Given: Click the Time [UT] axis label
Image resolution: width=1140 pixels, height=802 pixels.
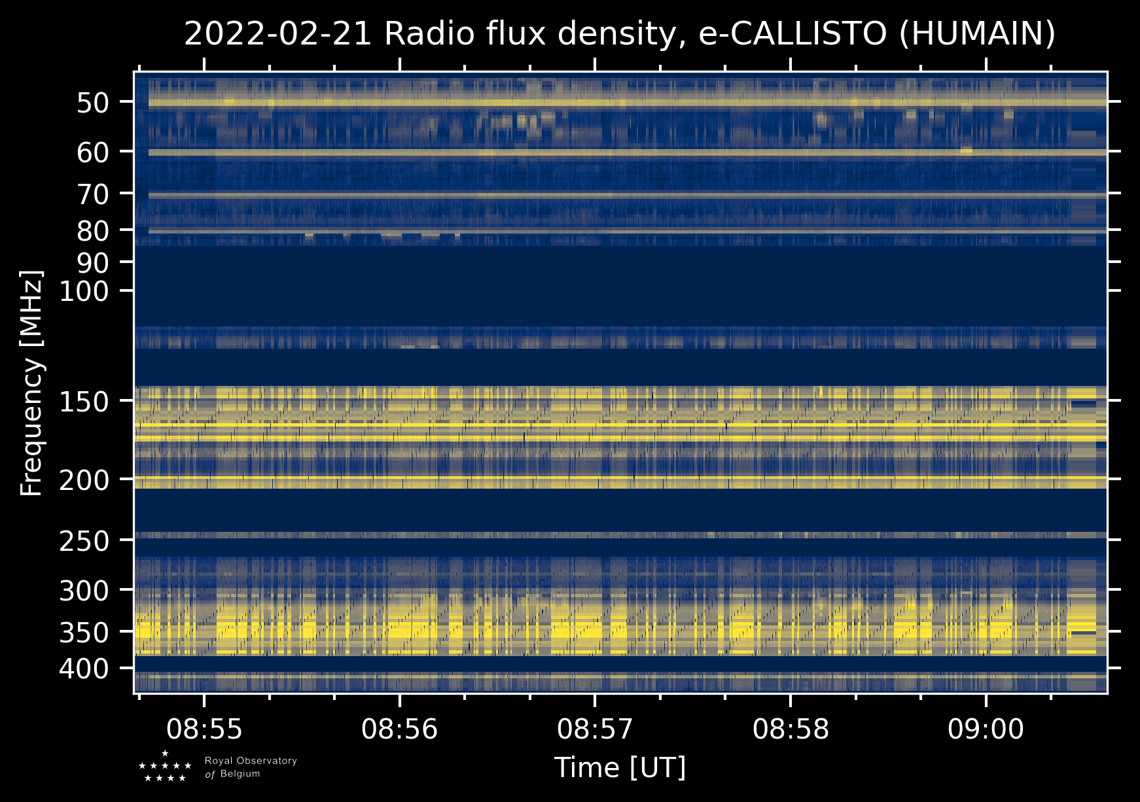Looking at the screenshot, I should point(620,768).
